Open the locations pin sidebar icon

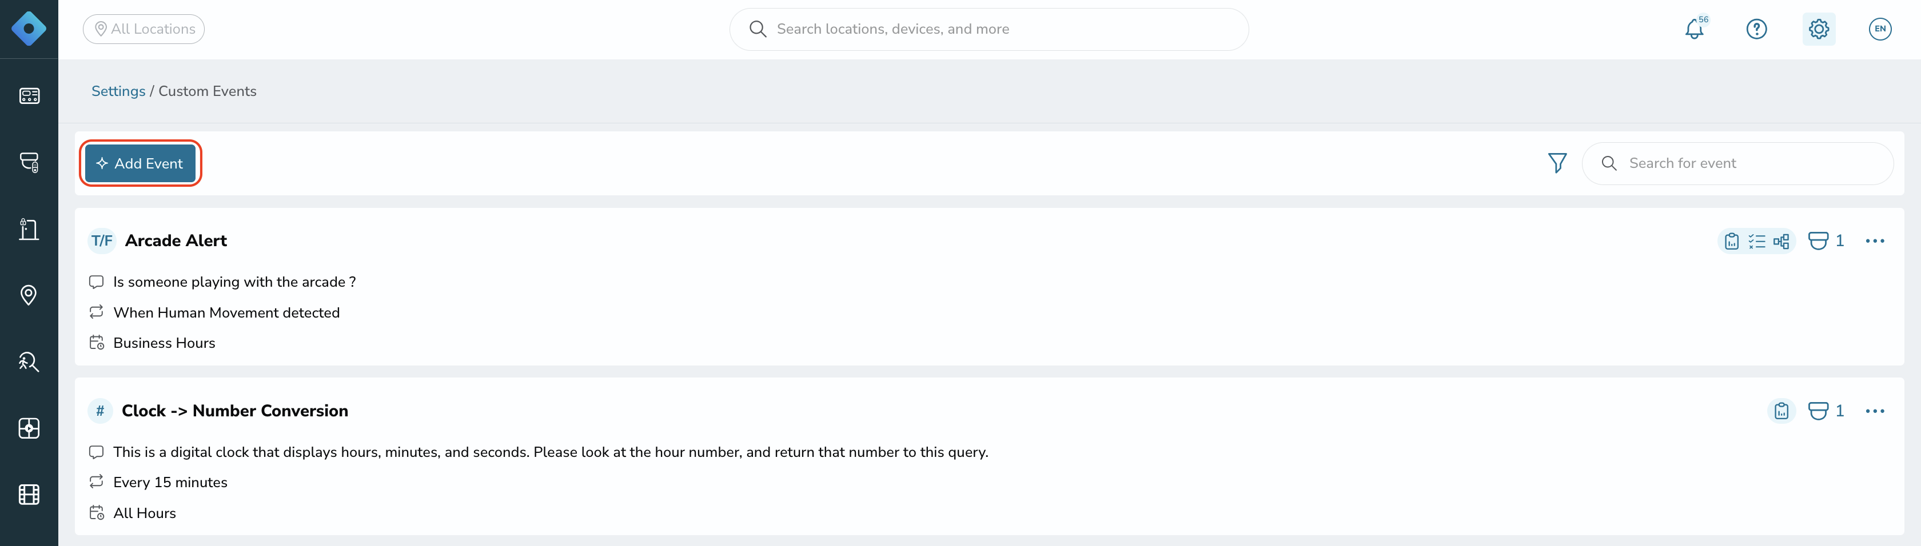coord(29,295)
